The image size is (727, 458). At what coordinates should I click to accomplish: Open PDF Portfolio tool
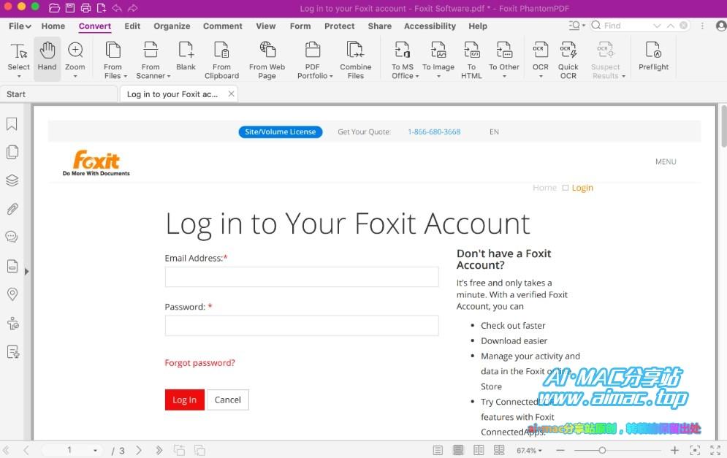click(313, 60)
